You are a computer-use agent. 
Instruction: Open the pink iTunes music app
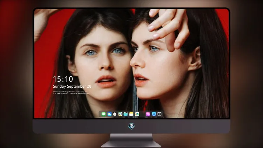148,114
